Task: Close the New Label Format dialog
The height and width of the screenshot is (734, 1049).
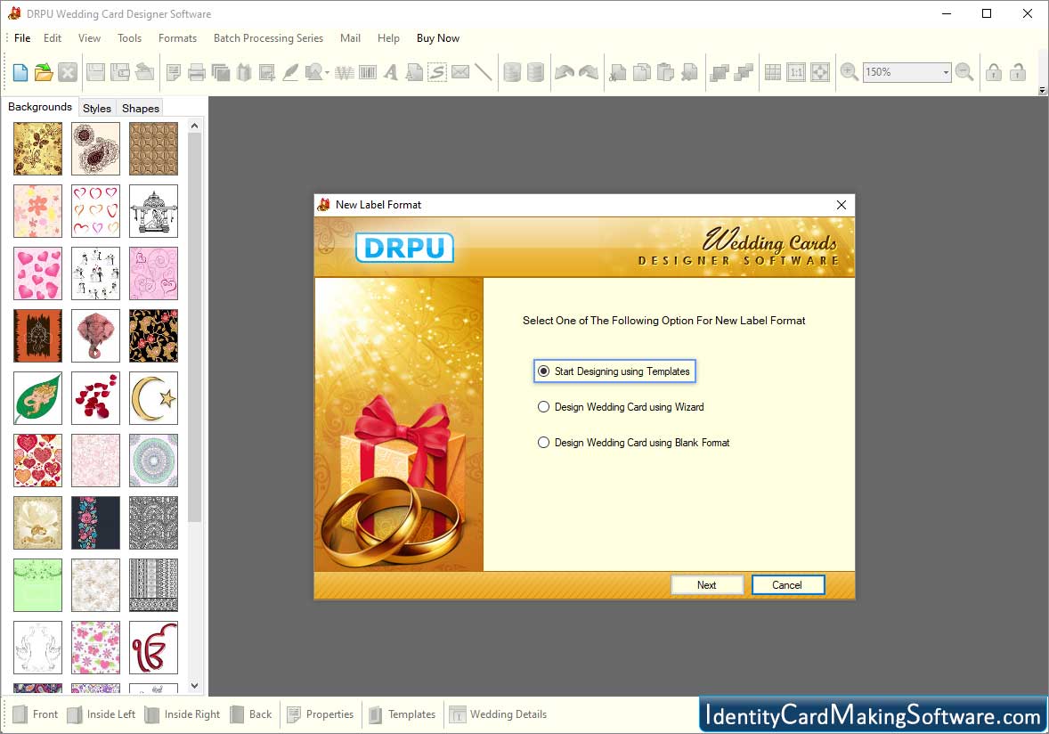Action: point(841,205)
